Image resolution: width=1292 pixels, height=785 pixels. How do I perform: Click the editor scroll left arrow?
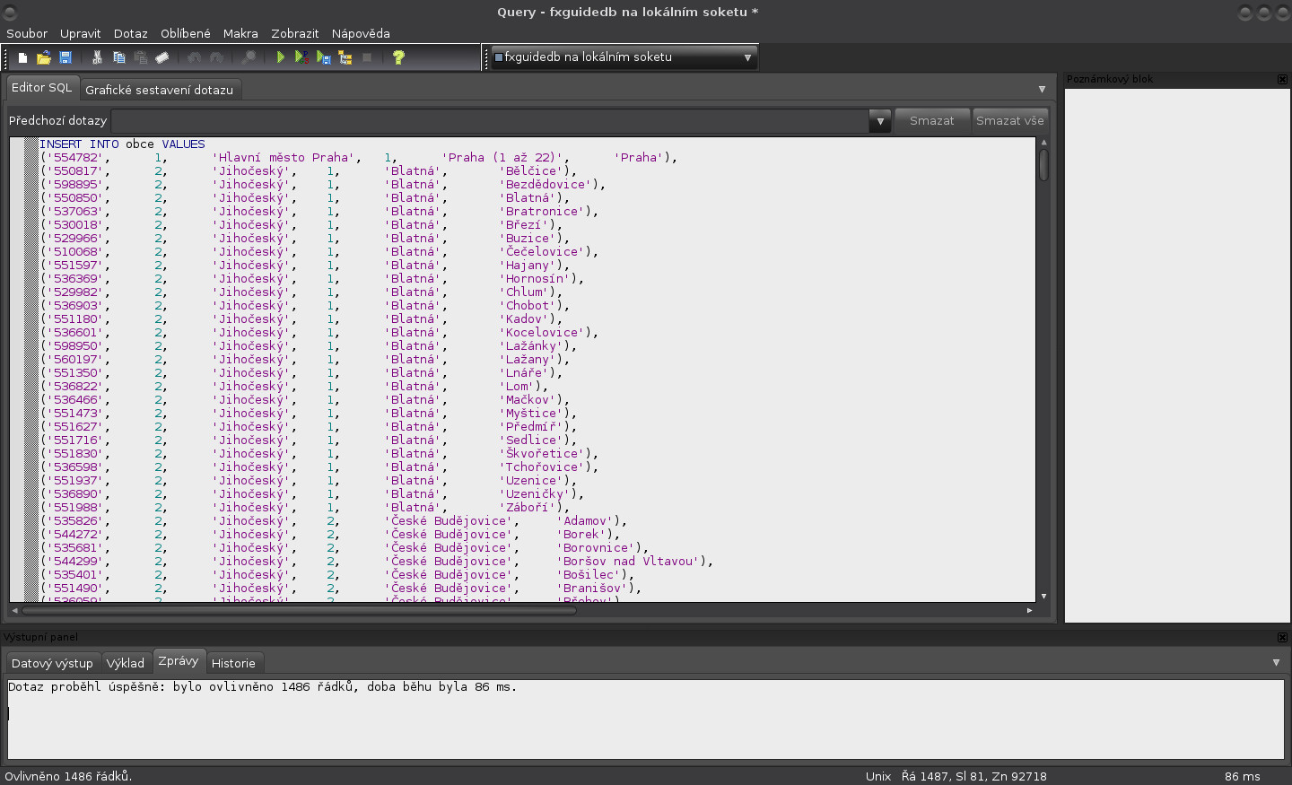coord(14,610)
